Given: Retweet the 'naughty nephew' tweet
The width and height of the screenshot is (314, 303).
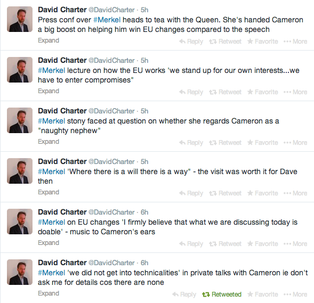Looking at the screenshot, I should pyautogui.click(x=226, y=143).
